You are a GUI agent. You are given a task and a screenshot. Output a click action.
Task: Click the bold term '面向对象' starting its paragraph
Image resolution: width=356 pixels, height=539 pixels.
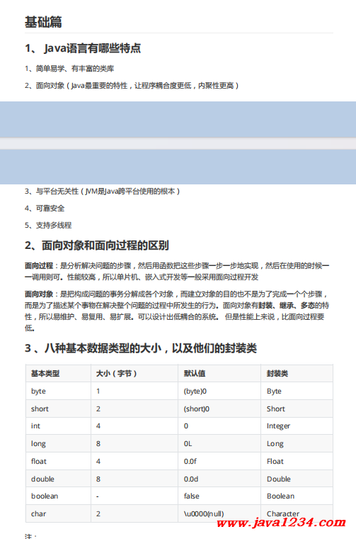tap(39, 294)
